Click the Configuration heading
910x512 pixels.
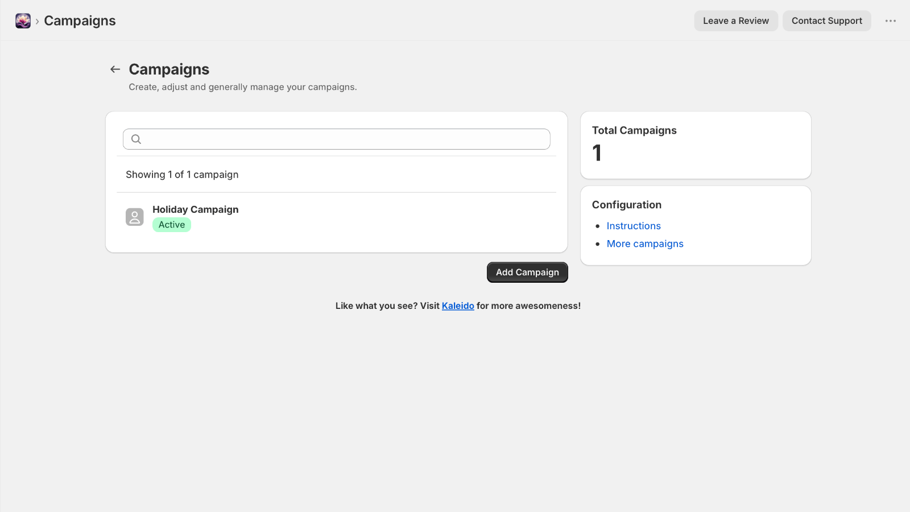[x=627, y=205]
